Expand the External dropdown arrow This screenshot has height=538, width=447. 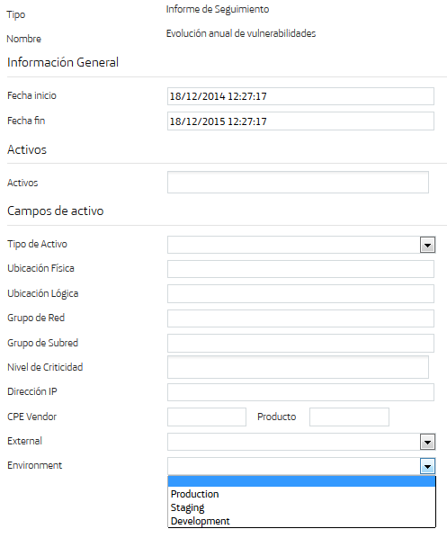427,442
